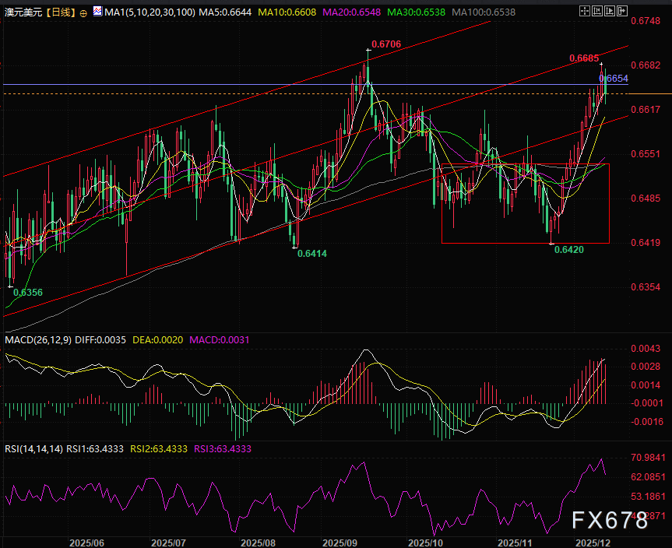Click the 2025/09 date on time axis
The image size is (672, 548).
pos(340,542)
